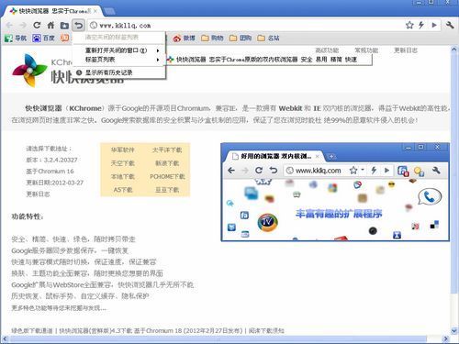Click the lightning speed-mode icon
This screenshot has width=459, height=344.
[421, 25]
